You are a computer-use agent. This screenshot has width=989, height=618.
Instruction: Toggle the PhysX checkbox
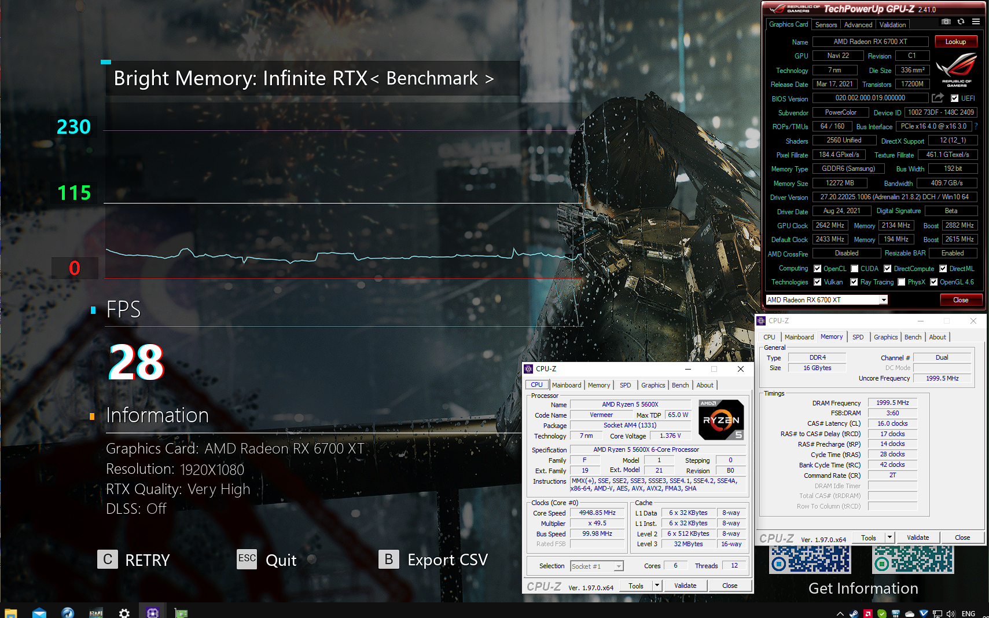click(901, 282)
